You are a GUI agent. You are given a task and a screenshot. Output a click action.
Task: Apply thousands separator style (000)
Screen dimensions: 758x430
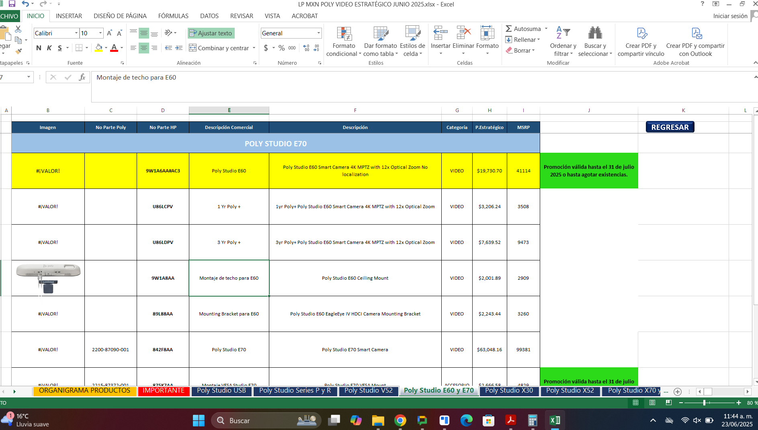(x=292, y=48)
